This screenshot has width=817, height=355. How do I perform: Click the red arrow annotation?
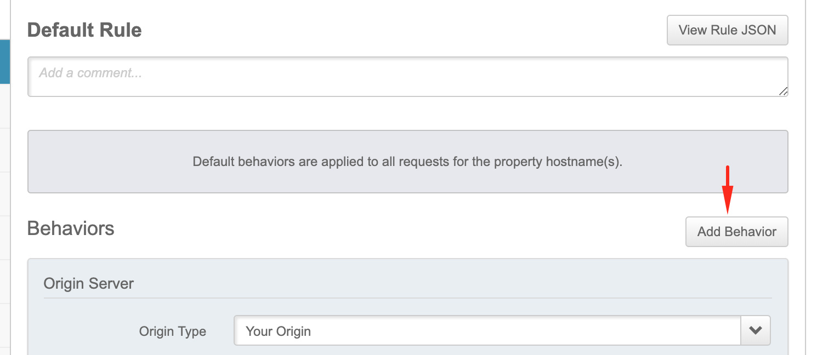(727, 190)
